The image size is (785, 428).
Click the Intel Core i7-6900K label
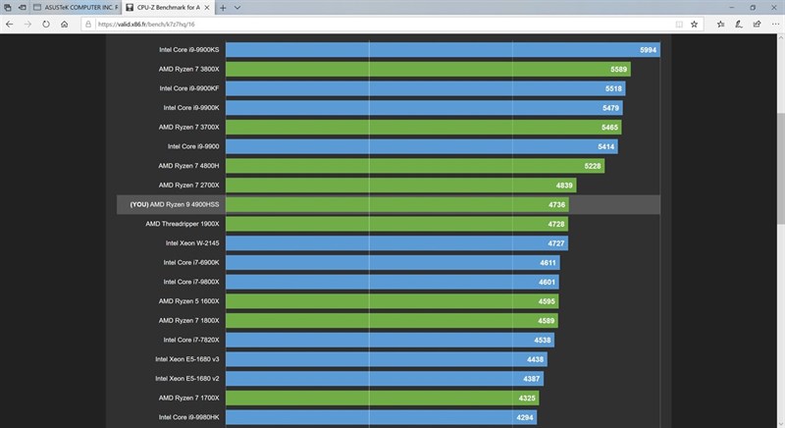coord(191,262)
